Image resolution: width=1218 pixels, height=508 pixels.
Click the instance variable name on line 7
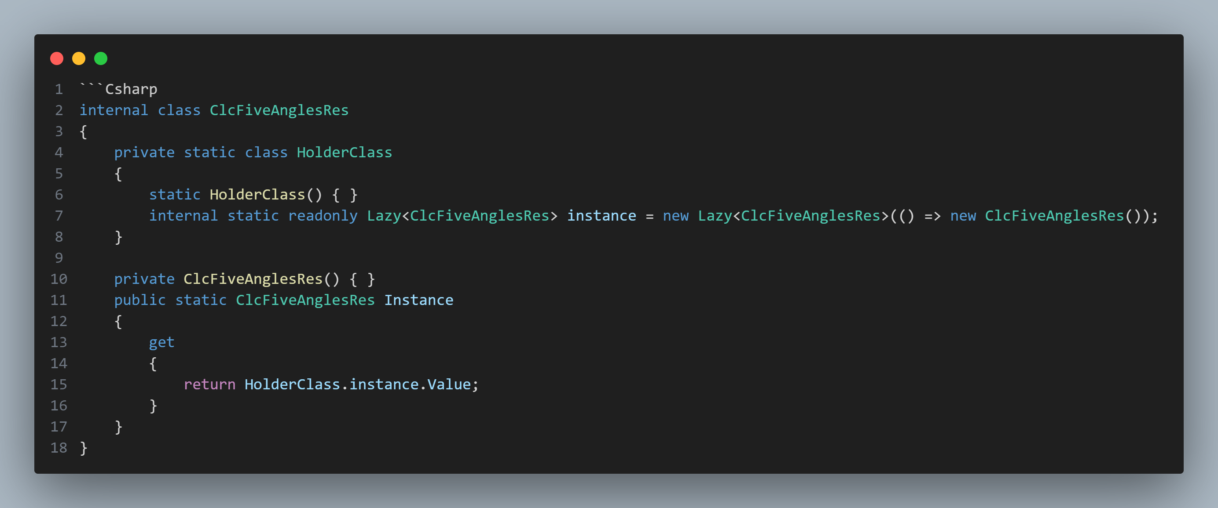(x=602, y=216)
